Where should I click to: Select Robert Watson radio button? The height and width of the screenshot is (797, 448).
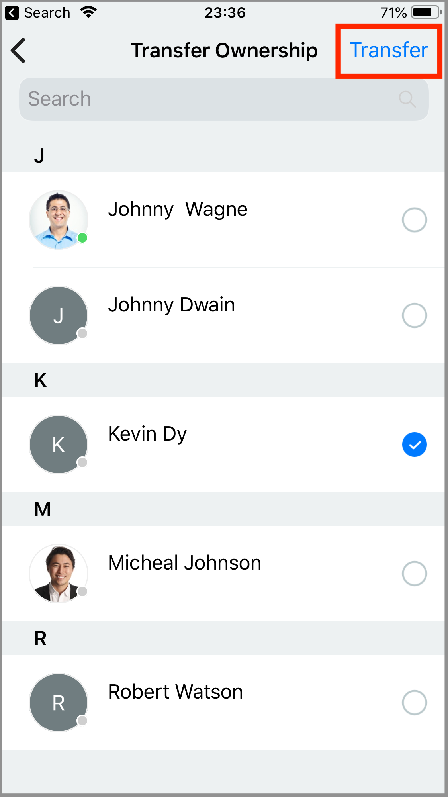[414, 703]
